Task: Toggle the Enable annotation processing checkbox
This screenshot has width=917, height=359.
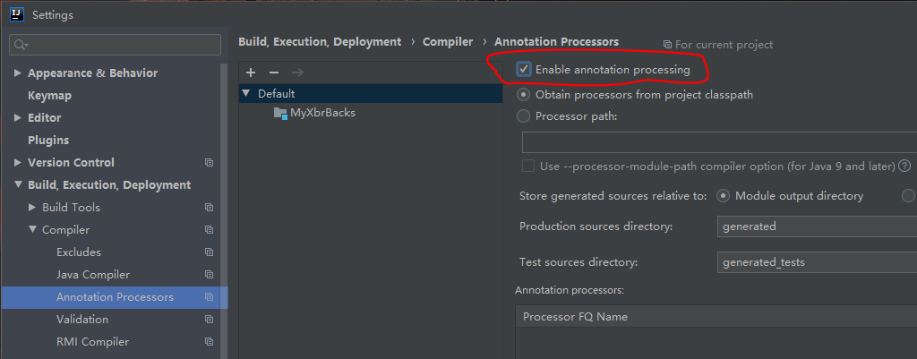Action: [524, 70]
